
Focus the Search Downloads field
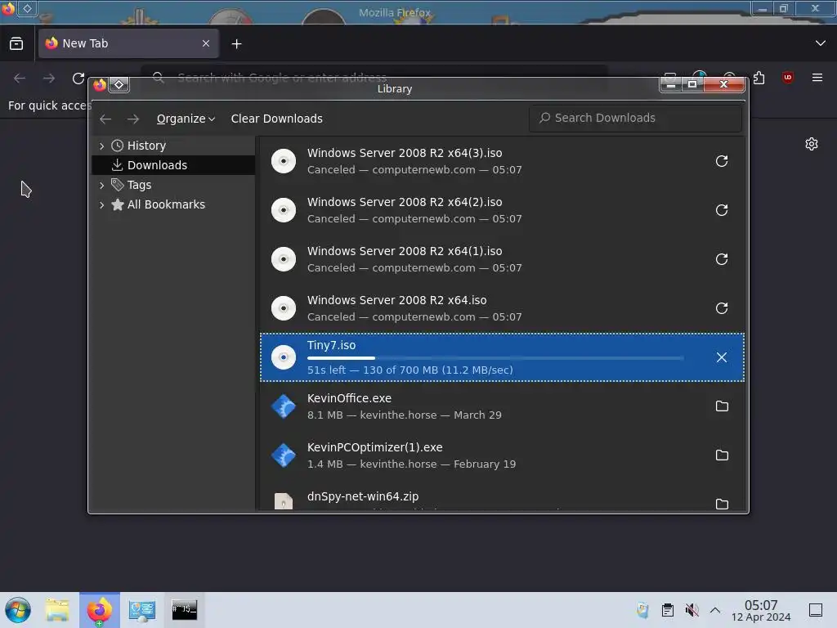[x=635, y=118]
